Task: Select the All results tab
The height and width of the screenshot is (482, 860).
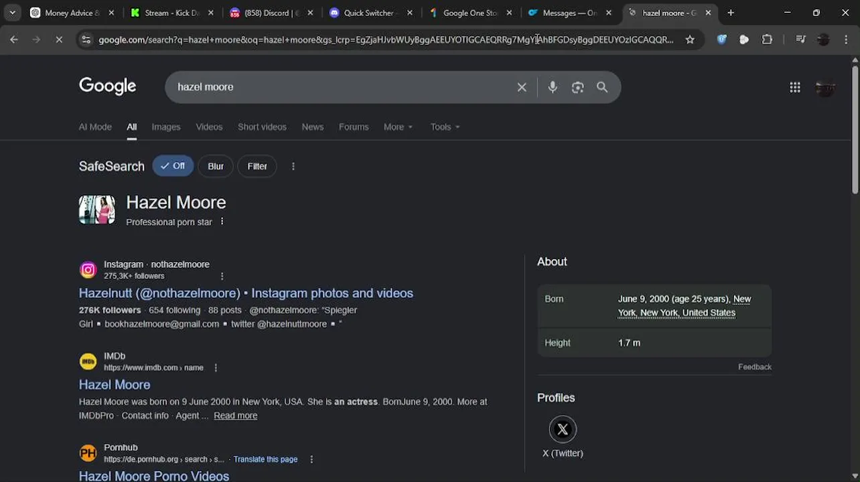Action: click(x=132, y=127)
